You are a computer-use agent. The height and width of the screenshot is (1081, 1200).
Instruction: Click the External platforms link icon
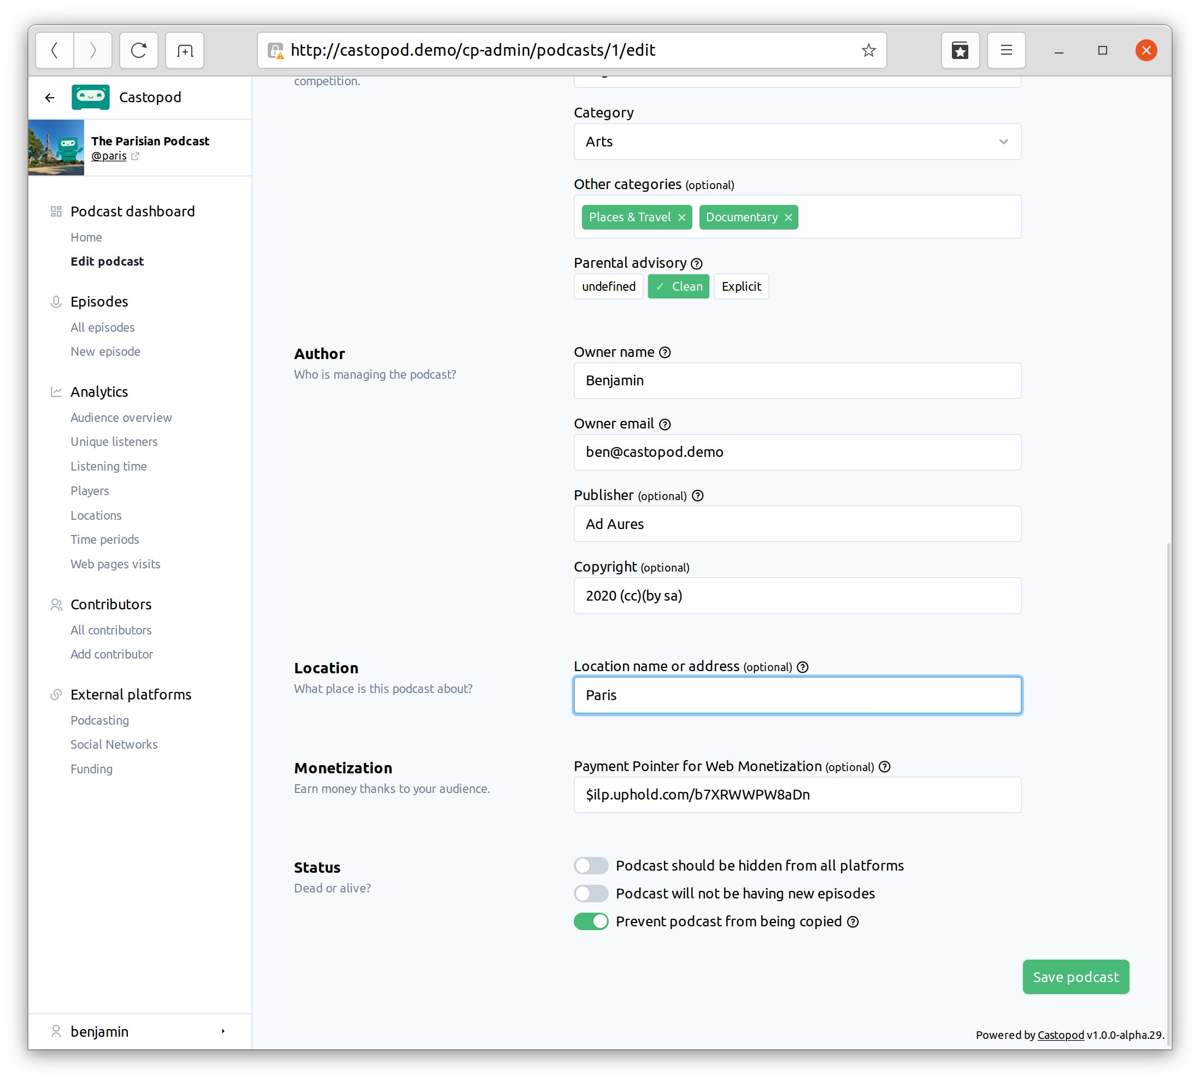coord(53,694)
